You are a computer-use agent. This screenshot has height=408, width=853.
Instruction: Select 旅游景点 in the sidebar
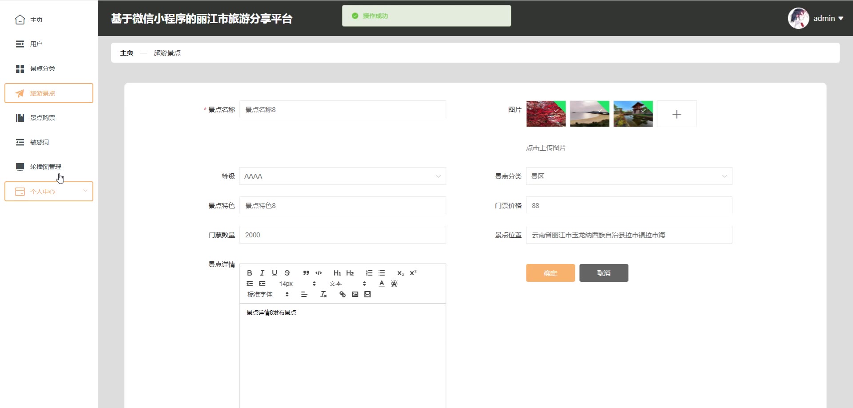[x=49, y=93]
